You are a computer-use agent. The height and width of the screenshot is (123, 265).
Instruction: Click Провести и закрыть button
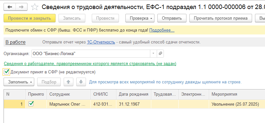click(x=30, y=18)
